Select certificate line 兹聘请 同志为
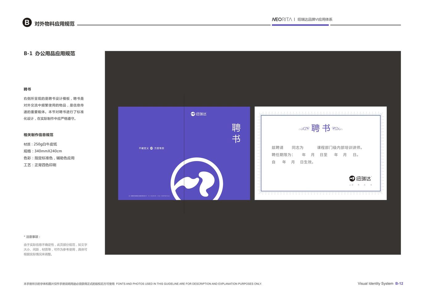This screenshot has height=298, width=421. tap(317, 148)
